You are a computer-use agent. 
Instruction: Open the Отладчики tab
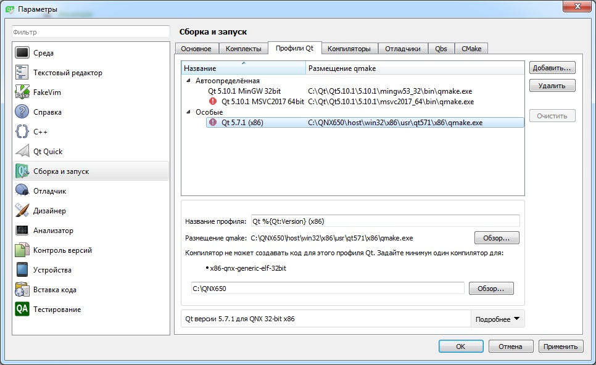pyautogui.click(x=402, y=49)
